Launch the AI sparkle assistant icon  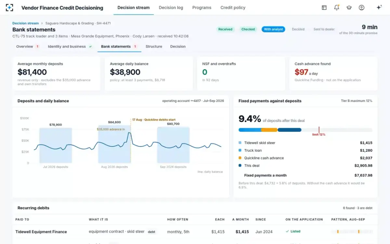click(x=379, y=7)
